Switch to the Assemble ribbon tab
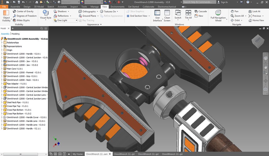This screenshot has height=156, width=269. [15, 7]
